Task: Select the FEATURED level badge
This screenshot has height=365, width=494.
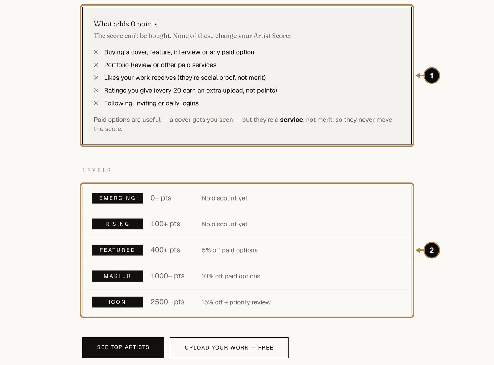Action: click(117, 250)
